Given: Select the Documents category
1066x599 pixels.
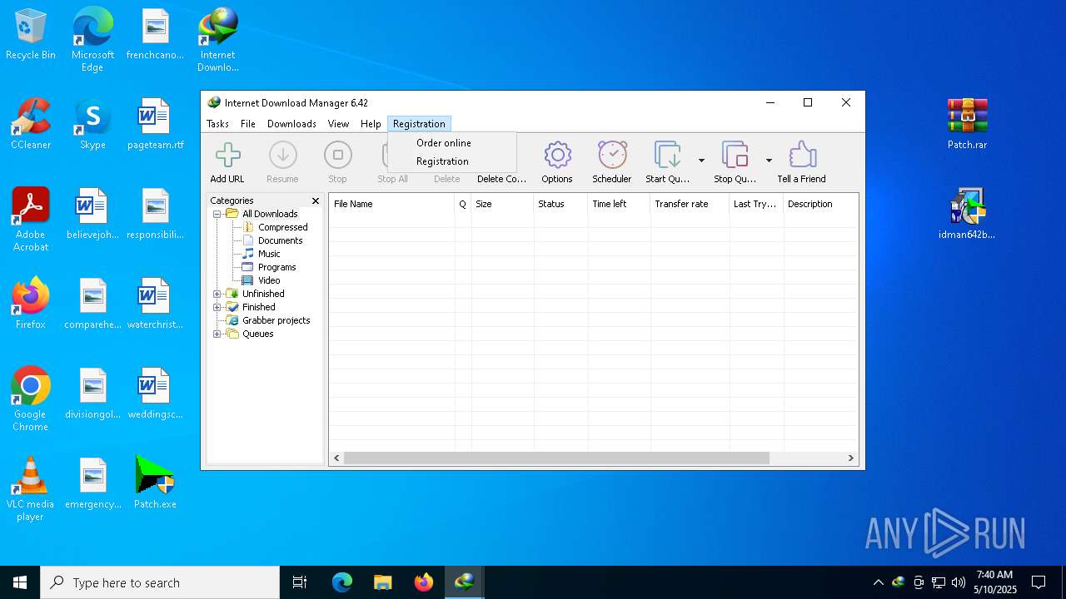Looking at the screenshot, I should (x=280, y=240).
